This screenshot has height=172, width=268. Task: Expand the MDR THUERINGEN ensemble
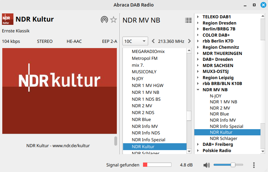[x=198, y=53]
